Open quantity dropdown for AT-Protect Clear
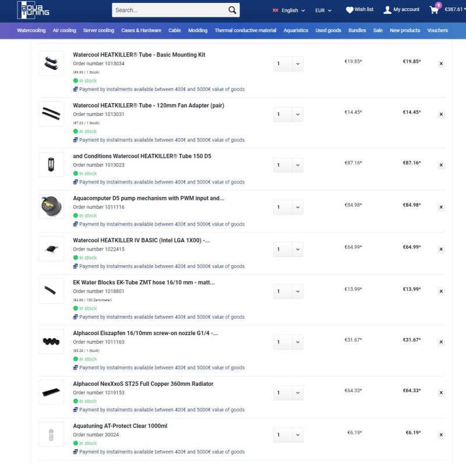This screenshot has height=465, width=466. click(288, 435)
